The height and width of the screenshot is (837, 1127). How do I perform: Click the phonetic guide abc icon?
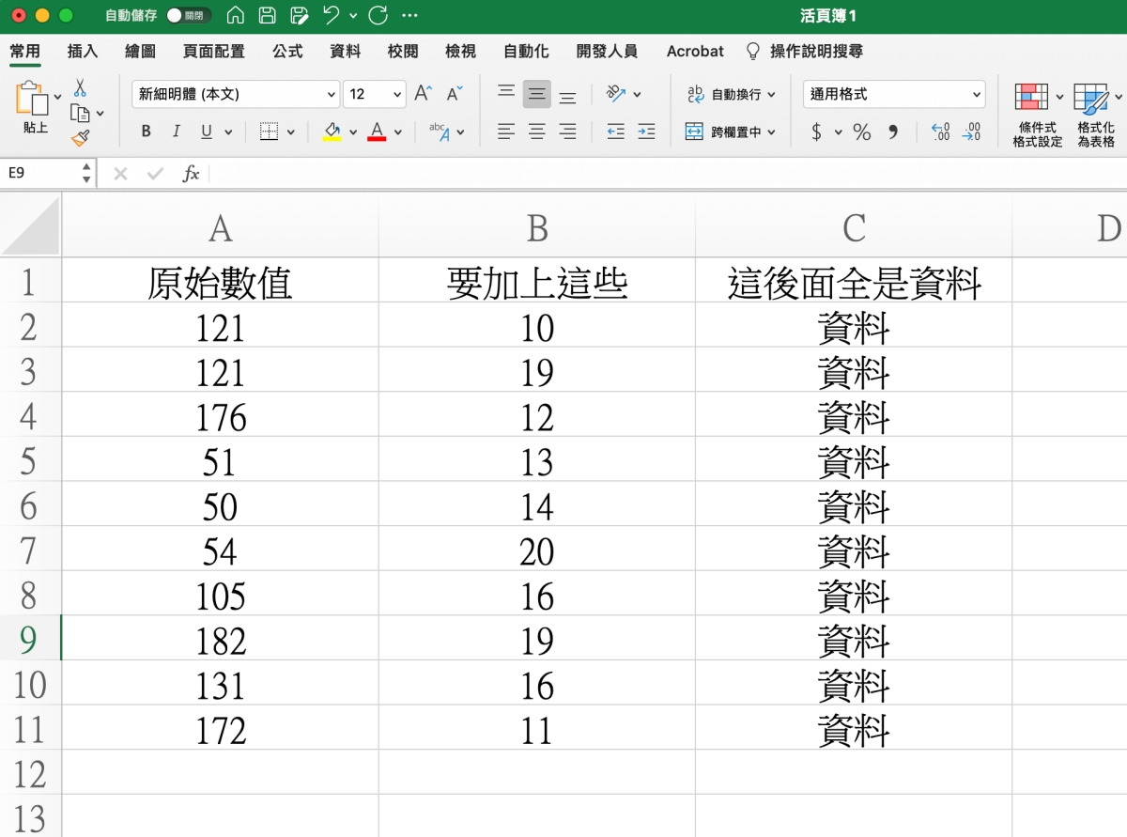click(x=440, y=132)
